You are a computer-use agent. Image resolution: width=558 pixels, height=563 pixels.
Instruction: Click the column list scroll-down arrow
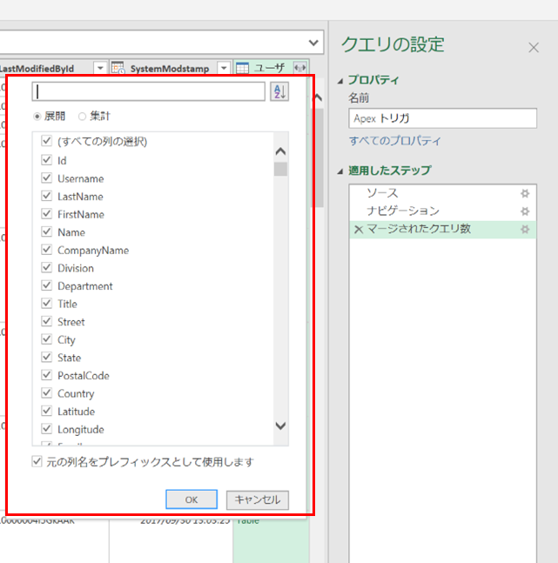point(280,426)
